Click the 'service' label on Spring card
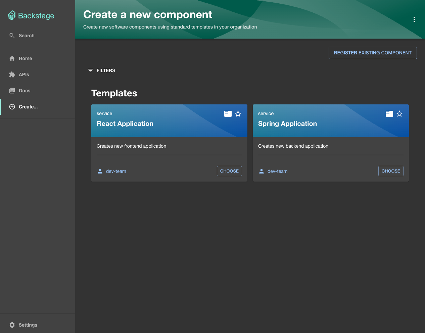The height and width of the screenshot is (333, 425). (266, 113)
